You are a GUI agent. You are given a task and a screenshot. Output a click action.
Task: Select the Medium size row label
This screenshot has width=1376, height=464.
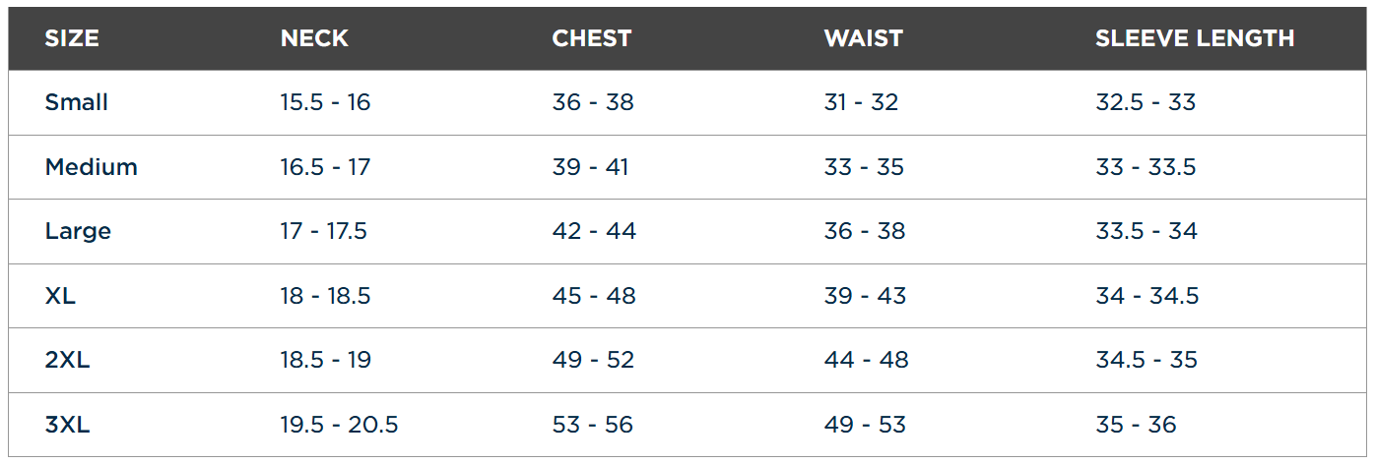(x=92, y=167)
